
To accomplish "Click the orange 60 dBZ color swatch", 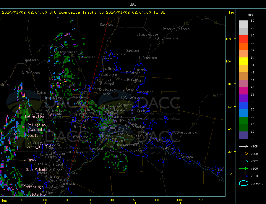I will point(244,46).
